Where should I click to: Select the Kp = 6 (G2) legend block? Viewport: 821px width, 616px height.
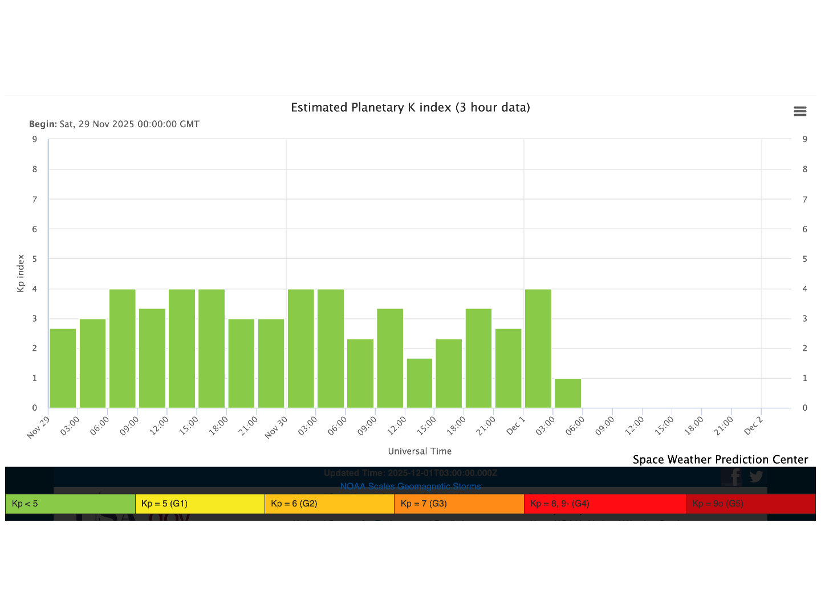point(329,504)
